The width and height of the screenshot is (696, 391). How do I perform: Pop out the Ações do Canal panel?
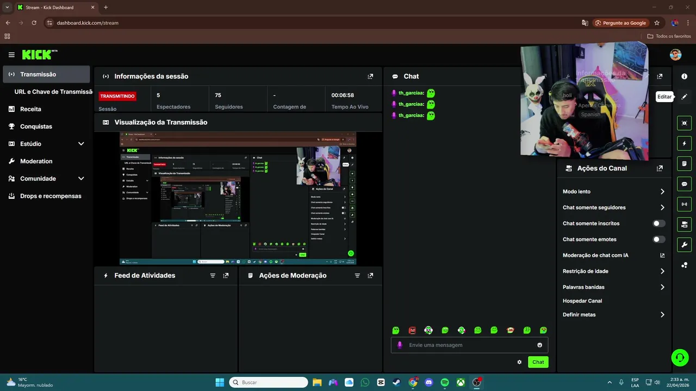pyautogui.click(x=660, y=168)
